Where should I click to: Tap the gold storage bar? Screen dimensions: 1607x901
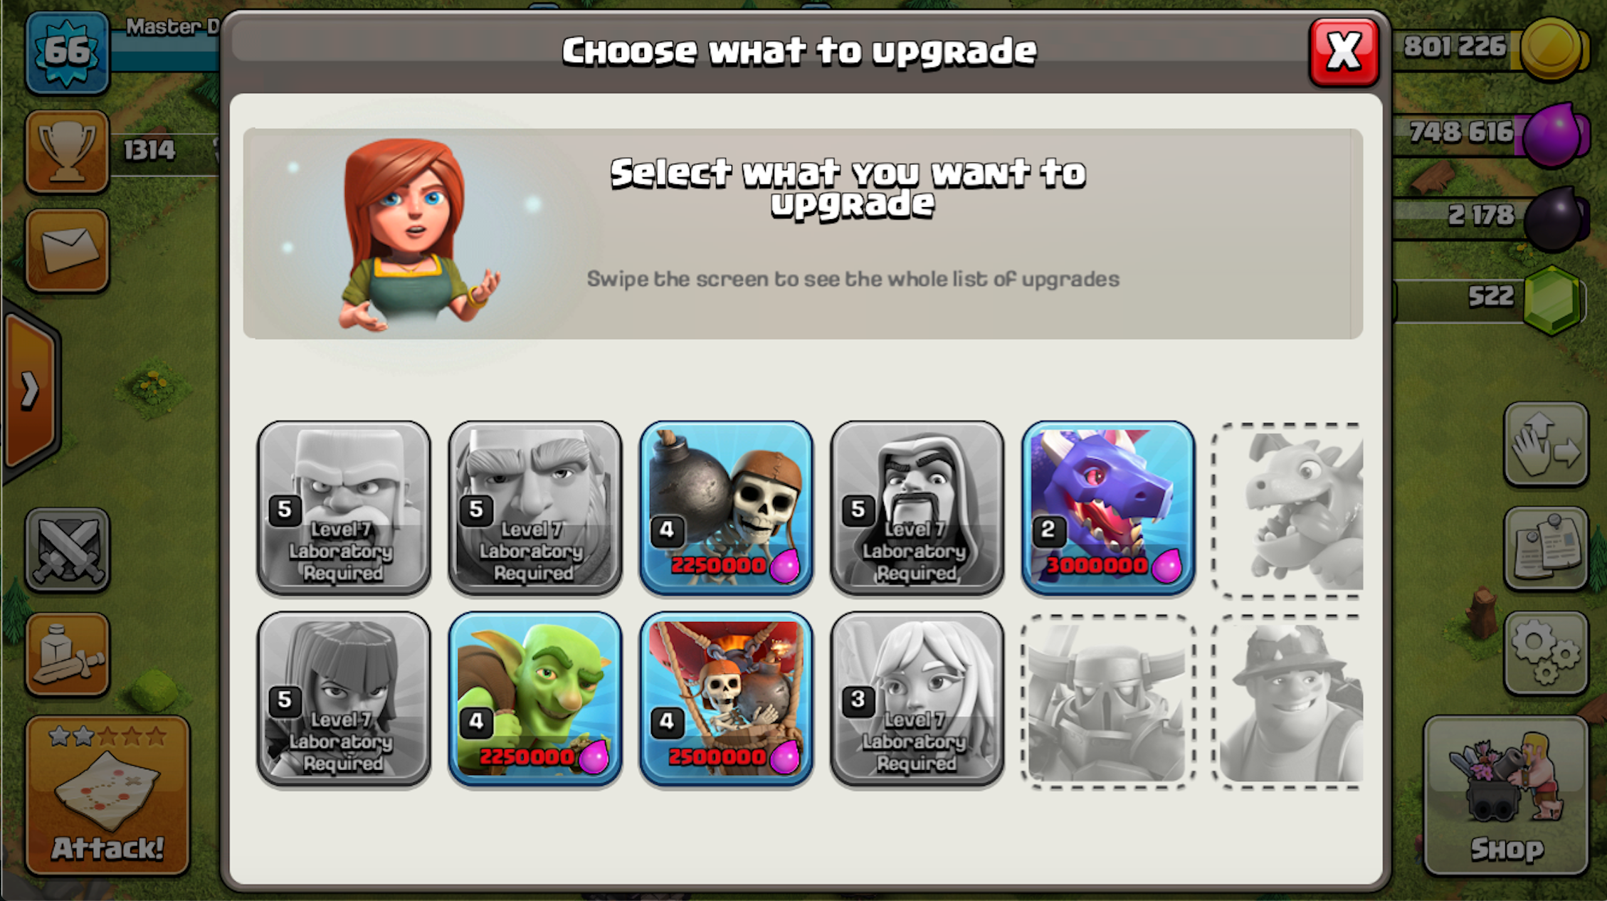click(x=1490, y=48)
